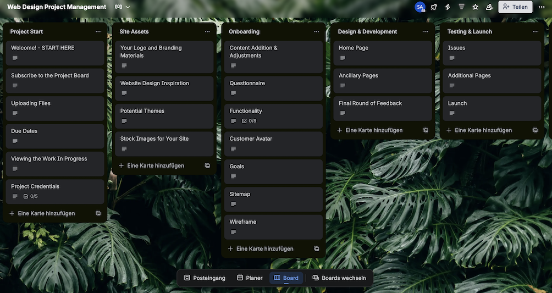Open Testing & Launch list actions menu
Image resolution: width=552 pixels, height=293 pixels.
(x=535, y=31)
